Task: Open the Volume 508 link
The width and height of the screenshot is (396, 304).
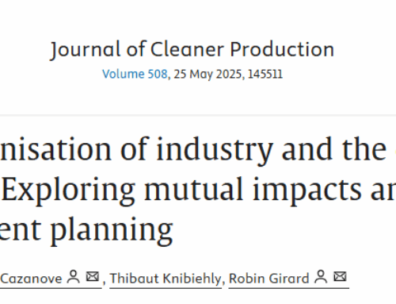Action: coord(135,74)
